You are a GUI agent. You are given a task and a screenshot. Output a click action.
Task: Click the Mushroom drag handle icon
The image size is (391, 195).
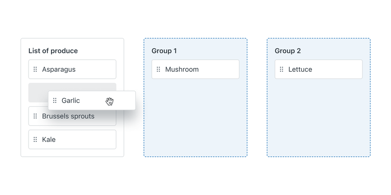pos(158,69)
